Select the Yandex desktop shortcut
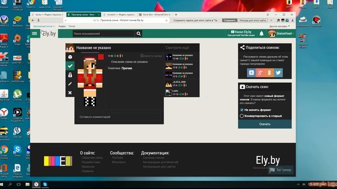The image size is (337, 189). pos(4,113)
